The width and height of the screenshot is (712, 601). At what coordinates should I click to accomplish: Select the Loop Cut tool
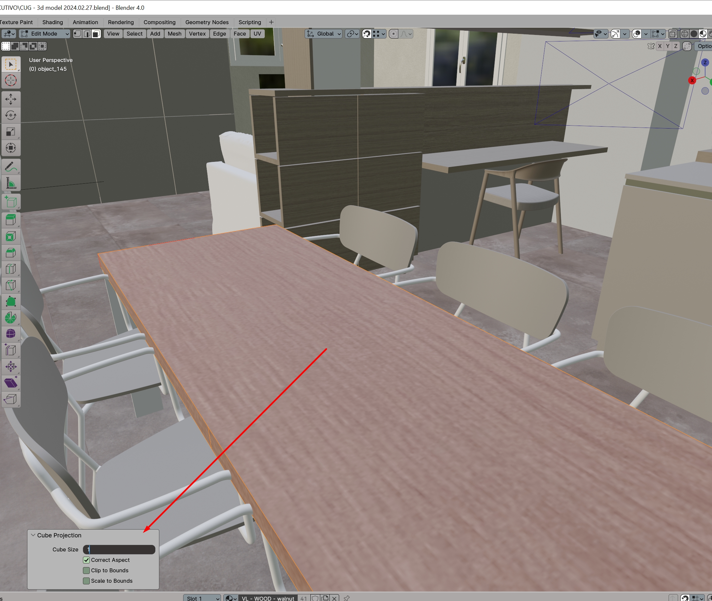pos(10,269)
